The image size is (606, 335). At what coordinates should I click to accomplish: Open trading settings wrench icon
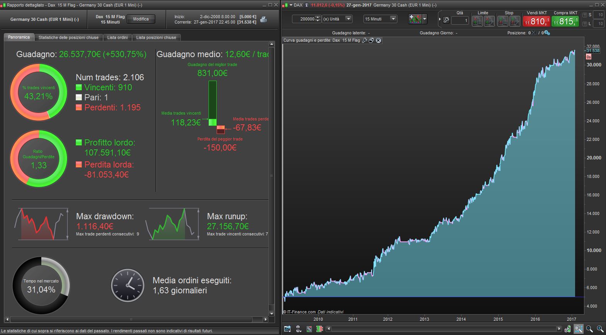pyautogui.click(x=446, y=20)
